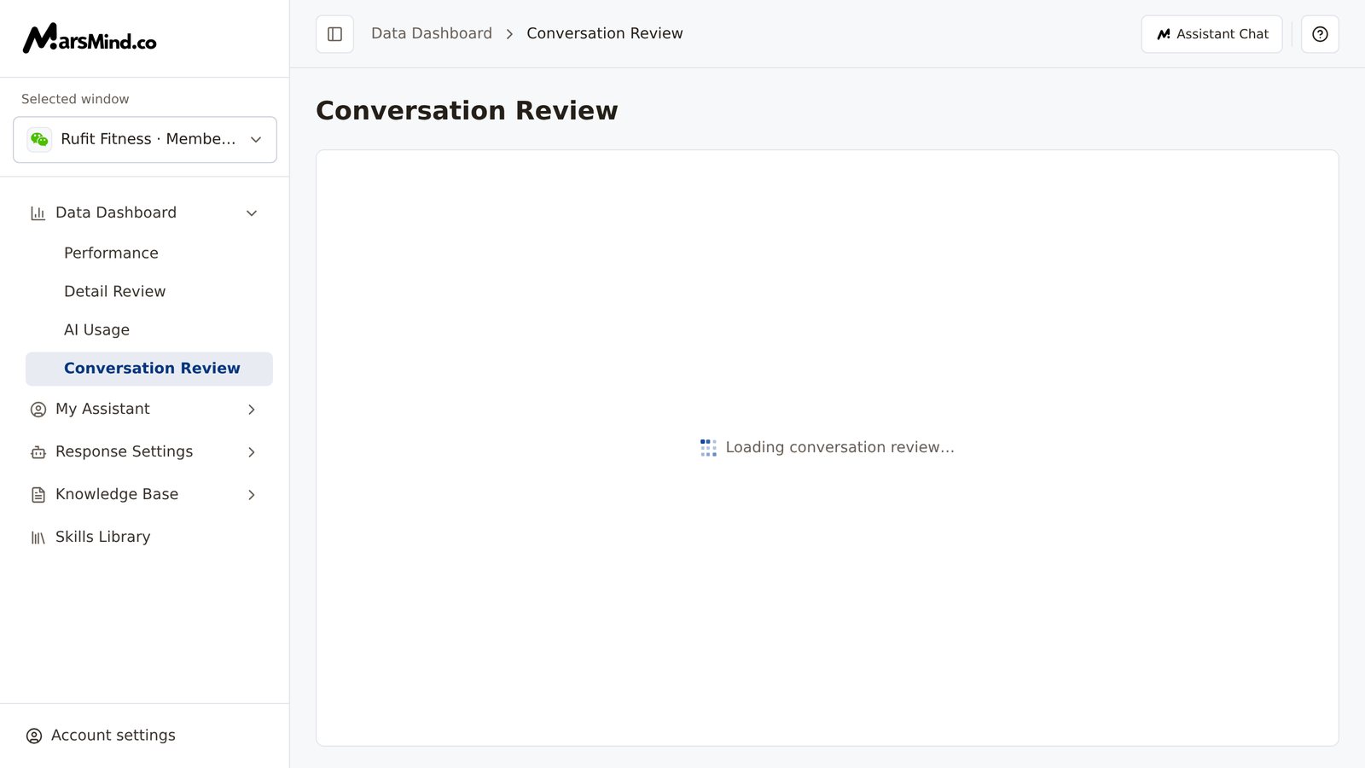Click the Selected window label

[x=75, y=99]
